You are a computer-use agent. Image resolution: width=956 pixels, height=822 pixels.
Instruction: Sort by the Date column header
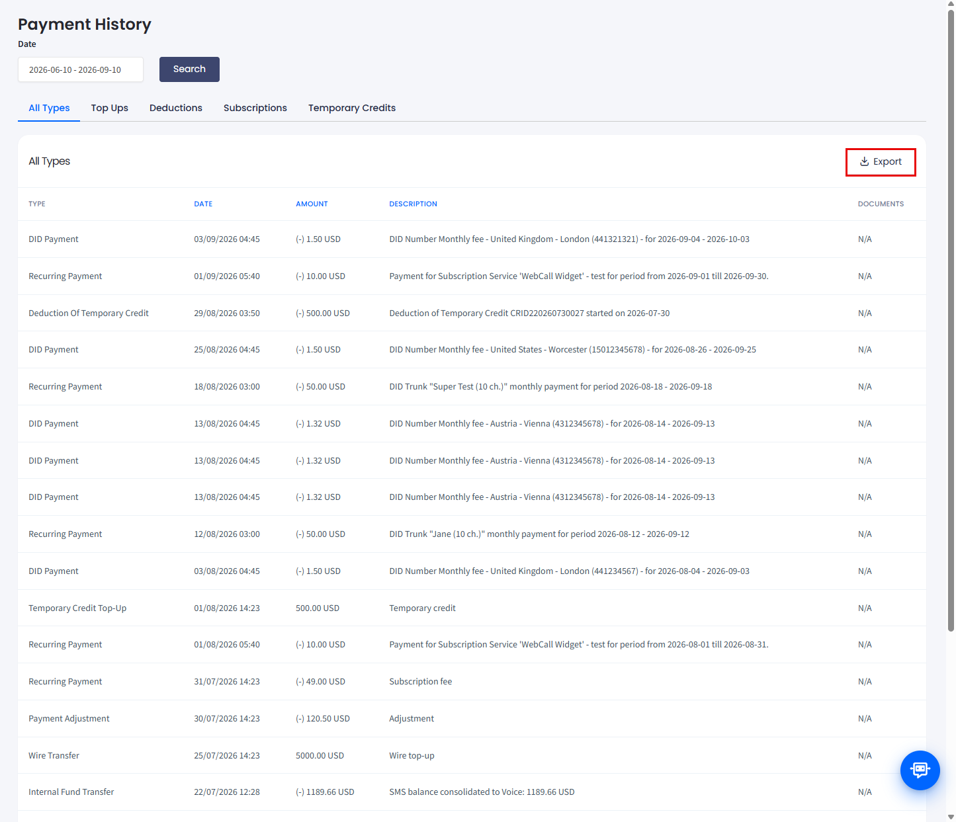point(203,204)
